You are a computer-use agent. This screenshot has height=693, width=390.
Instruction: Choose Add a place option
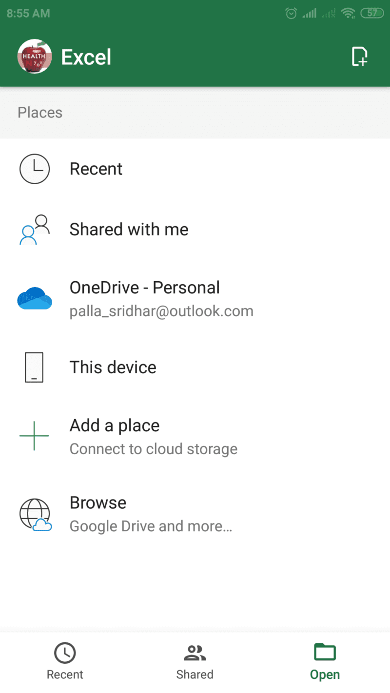tap(195, 435)
